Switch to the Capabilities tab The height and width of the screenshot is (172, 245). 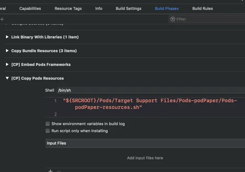30,8
